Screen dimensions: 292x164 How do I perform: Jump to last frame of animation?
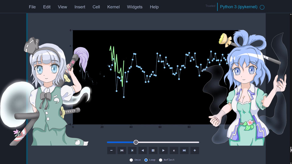point(184,150)
